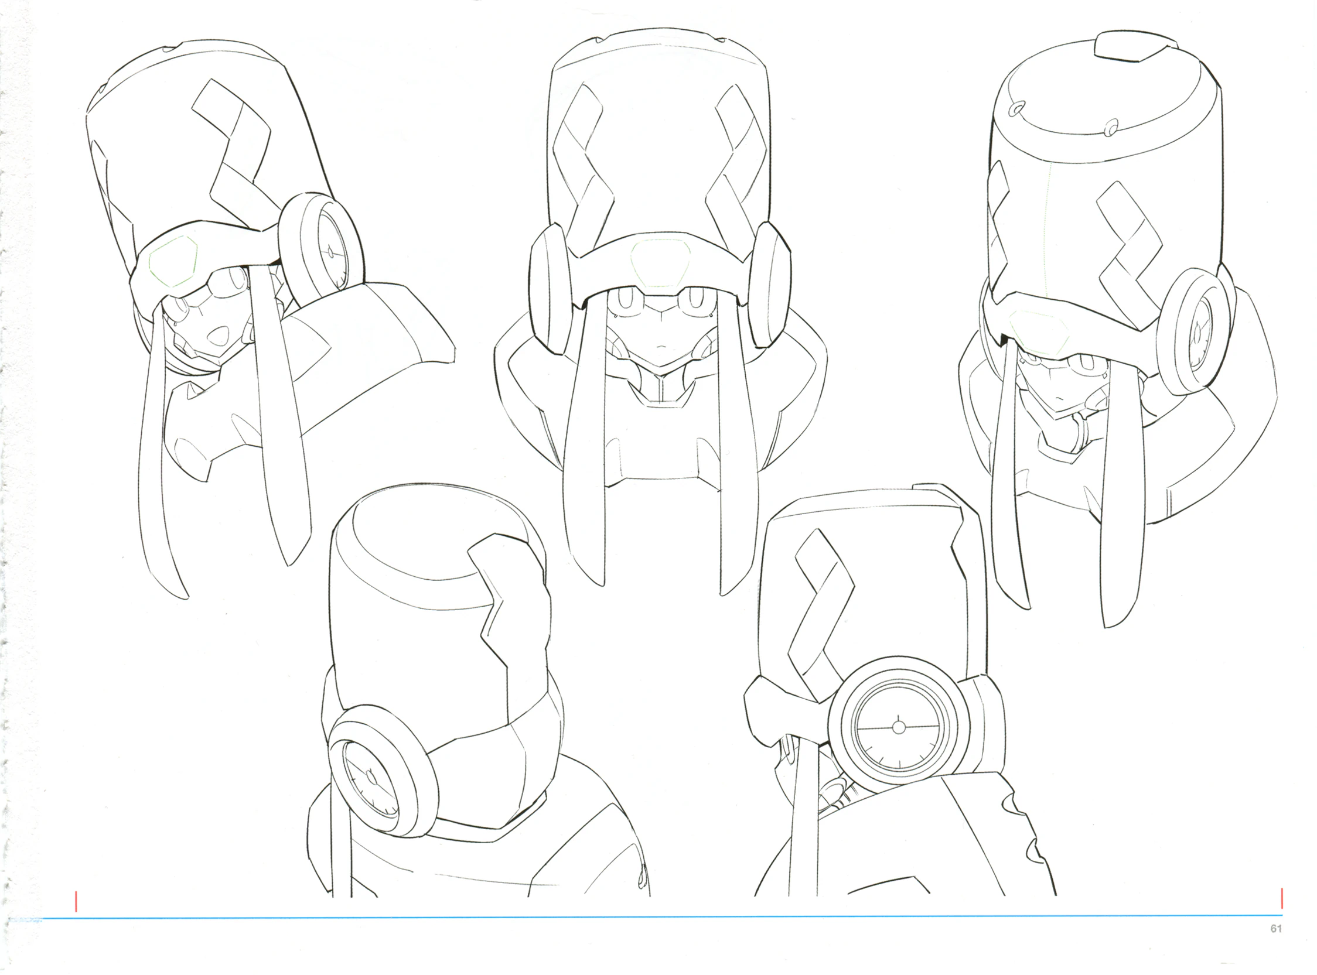Click the green hexagon on top-right helmet
The height and width of the screenshot is (975, 1317).
pyautogui.click(x=1040, y=333)
